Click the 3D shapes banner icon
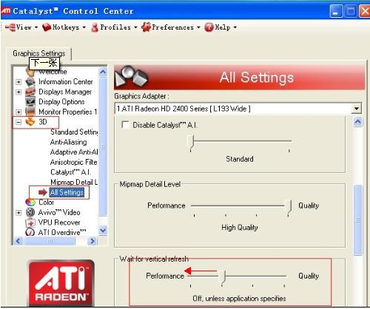The width and height of the screenshot is (370, 309). (132, 76)
